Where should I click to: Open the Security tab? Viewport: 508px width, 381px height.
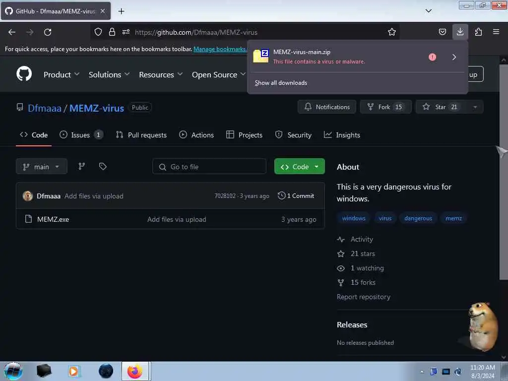(293, 135)
